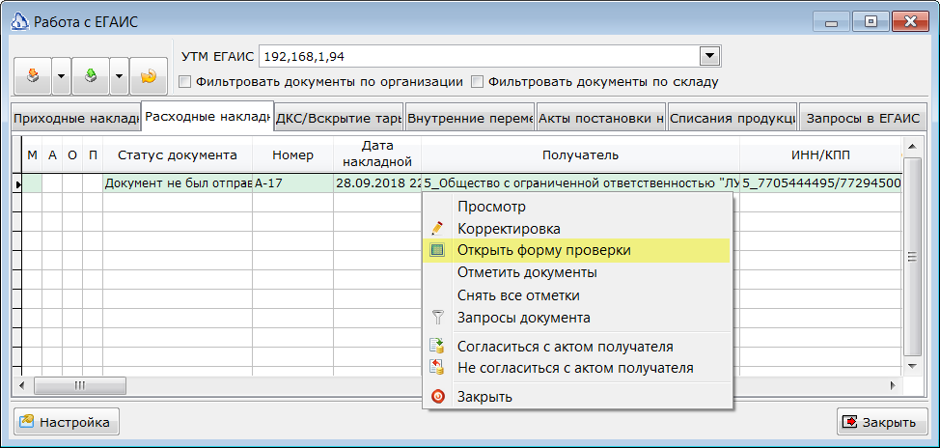Viewport: 940px width, 448px height.
Task: Open dropdown arrow next to download icon
Action: point(61,76)
